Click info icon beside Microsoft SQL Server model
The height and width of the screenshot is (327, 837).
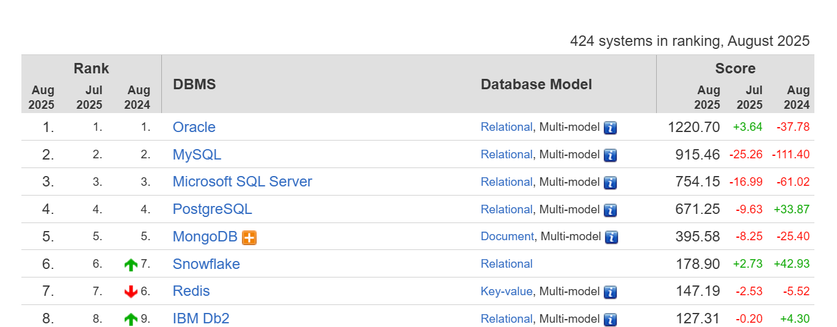pos(610,183)
